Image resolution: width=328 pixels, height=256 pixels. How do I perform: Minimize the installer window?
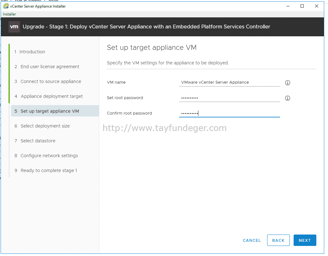pyautogui.click(x=288, y=6)
